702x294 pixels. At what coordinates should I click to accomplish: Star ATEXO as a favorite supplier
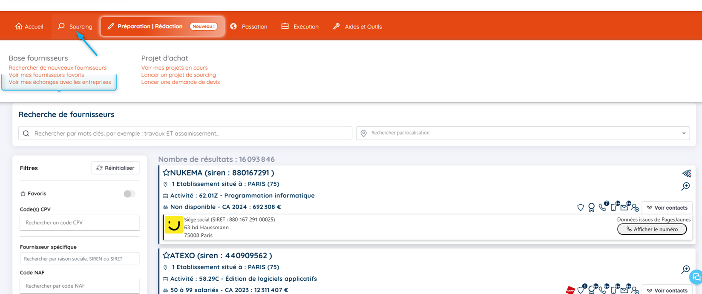point(166,256)
